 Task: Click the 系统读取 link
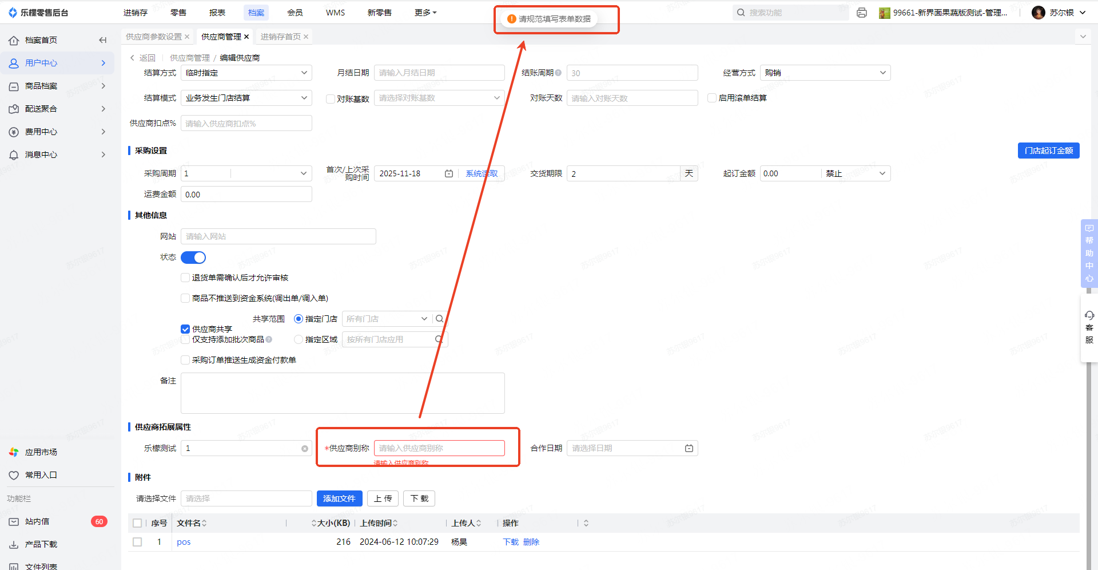482,173
